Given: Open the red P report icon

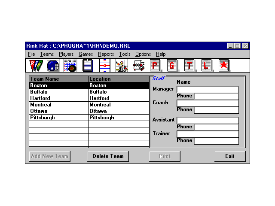Looking at the screenshot, I should pos(155,66).
